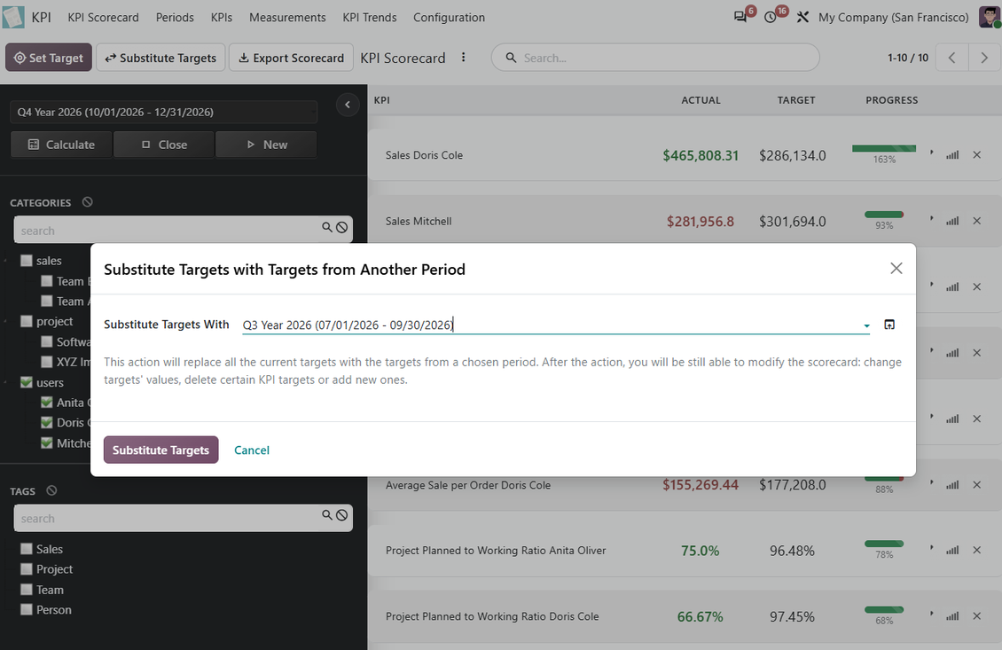
Task: Remove Sales Mitchell target with X icon
Action: pos(976,221)
